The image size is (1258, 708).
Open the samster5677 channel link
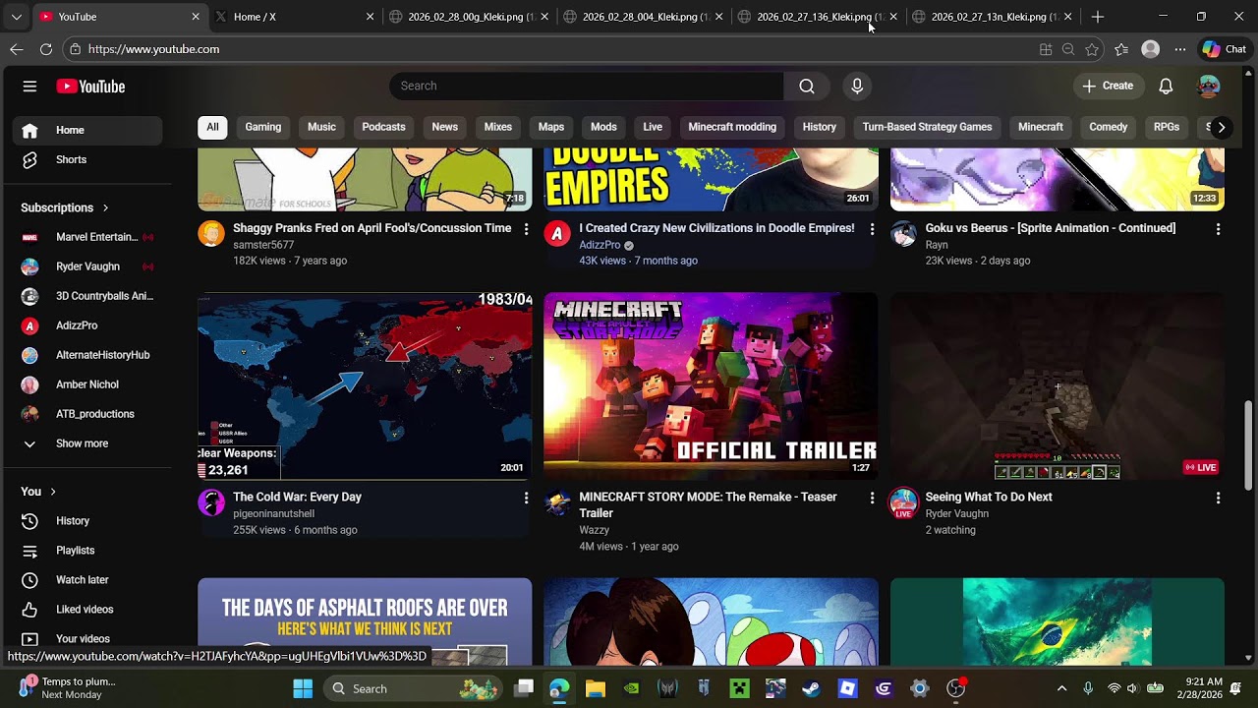[x=263, y=245]
